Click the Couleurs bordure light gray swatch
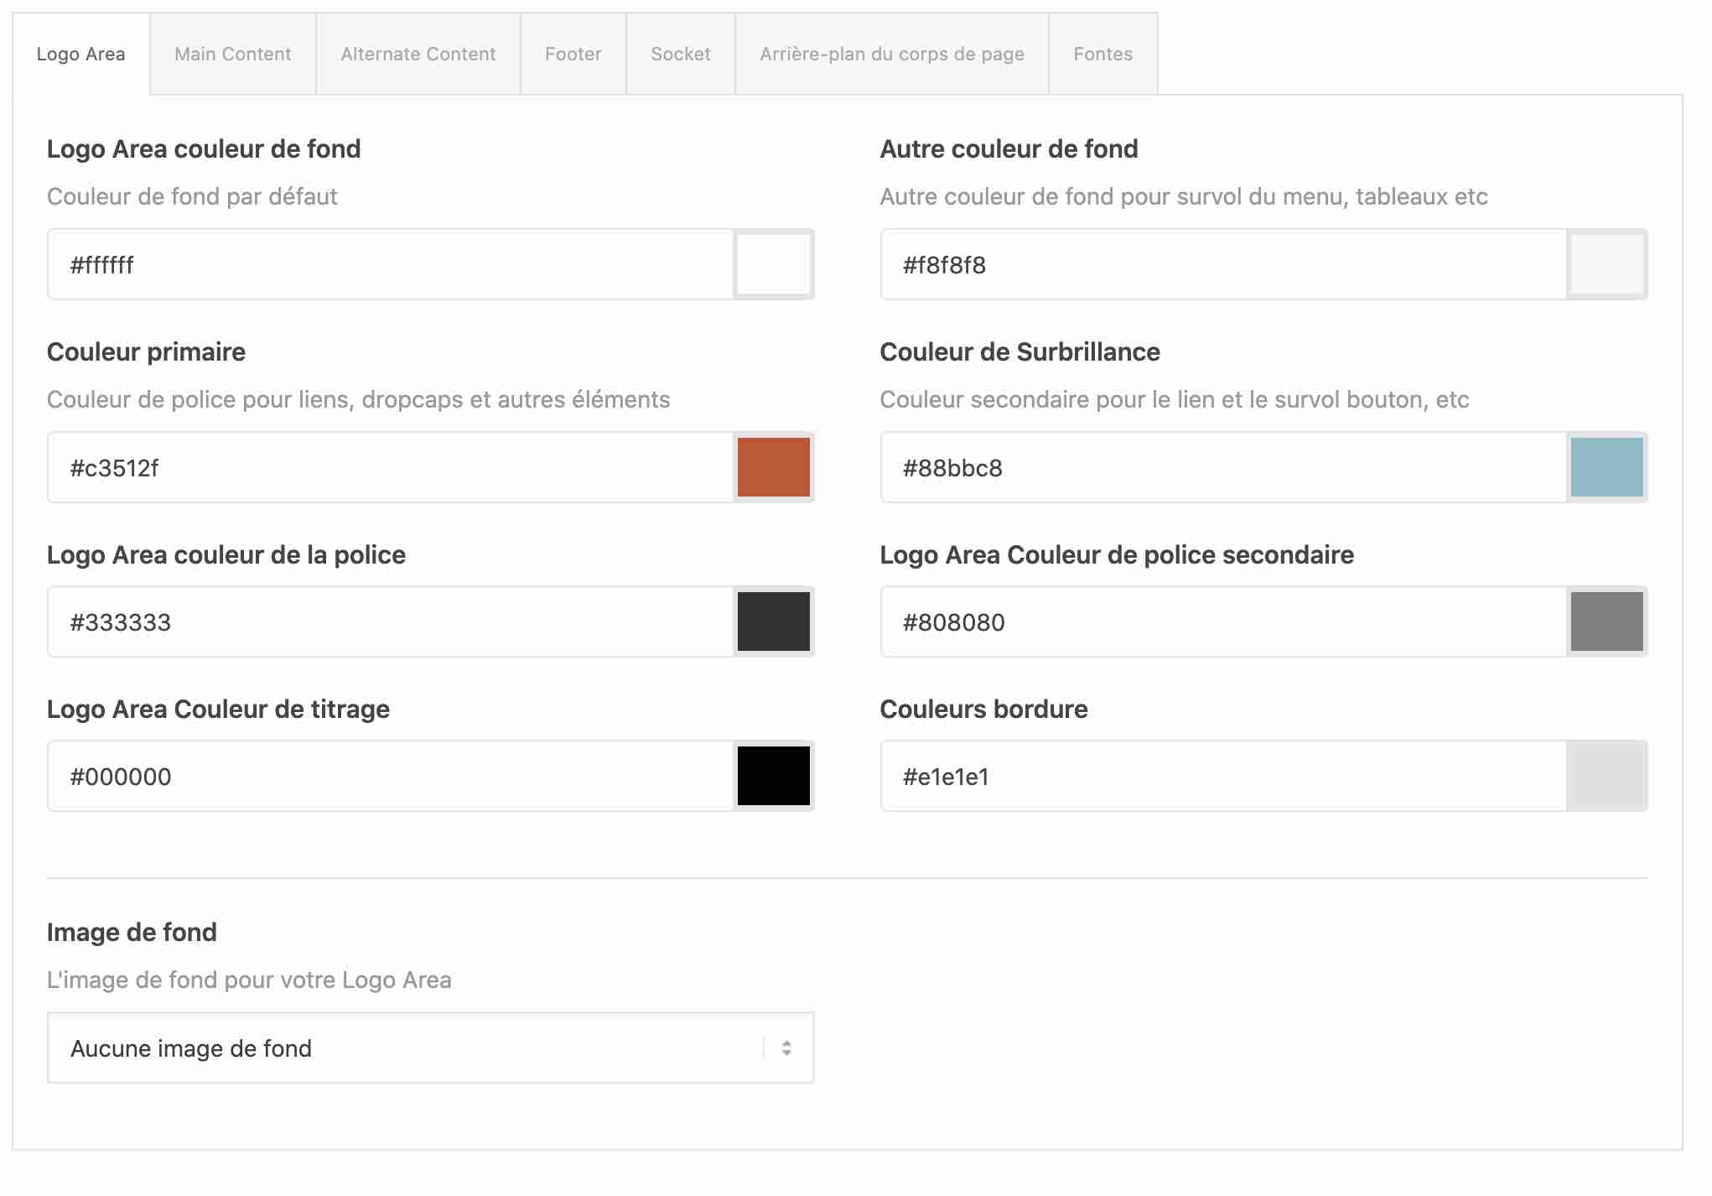Image resolution: width=1712 pixels, height=1196 pixels. (x=1606, y=776)
